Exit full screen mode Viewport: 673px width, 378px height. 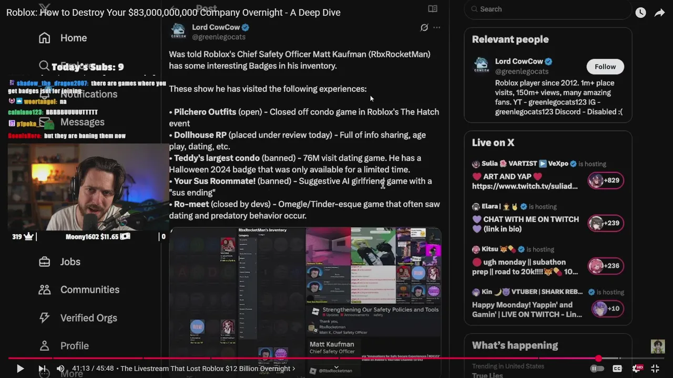point(655,369)
